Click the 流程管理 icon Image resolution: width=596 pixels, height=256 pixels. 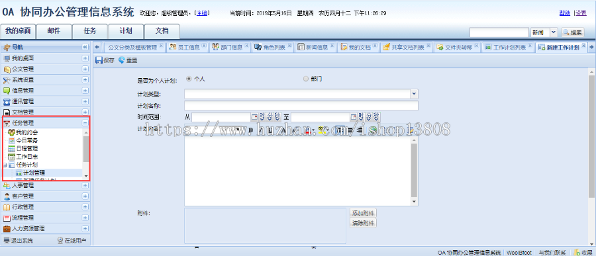[7, 218]
